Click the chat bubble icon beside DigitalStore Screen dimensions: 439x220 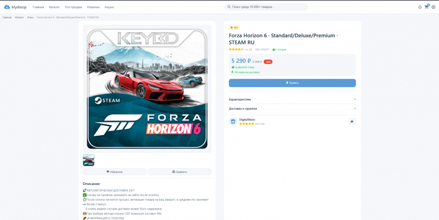point(352,121)
